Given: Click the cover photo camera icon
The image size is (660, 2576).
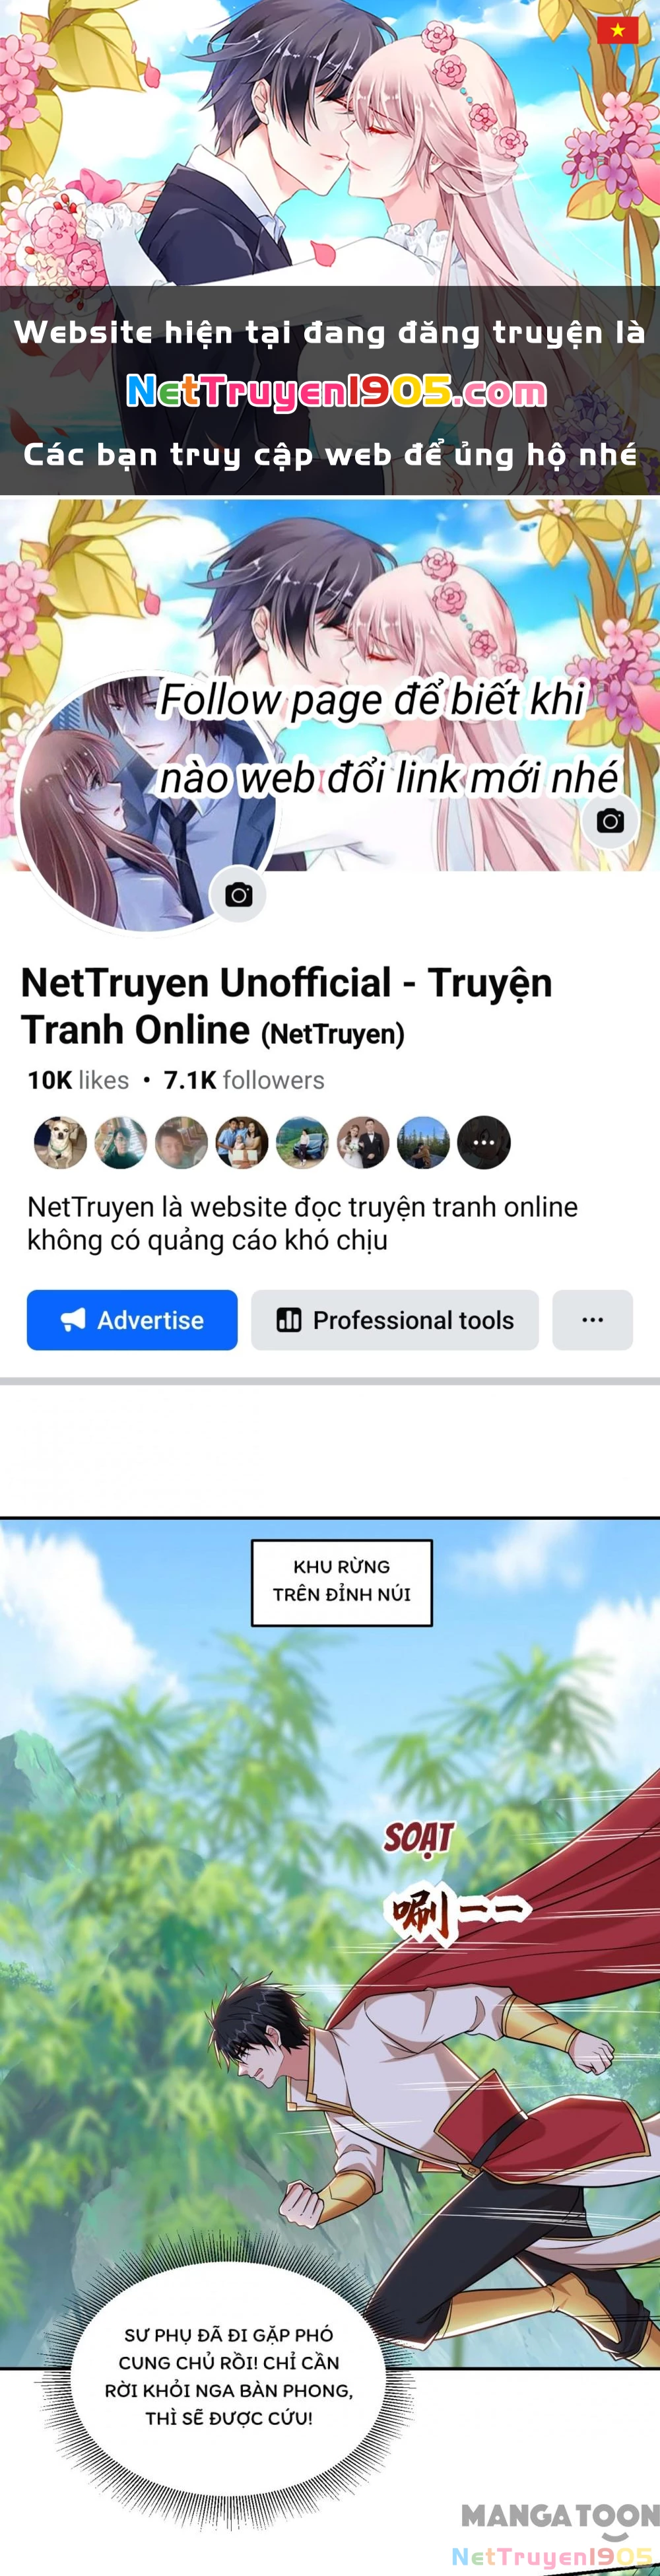Looking at the screenshot, I should tap(610, 821).
